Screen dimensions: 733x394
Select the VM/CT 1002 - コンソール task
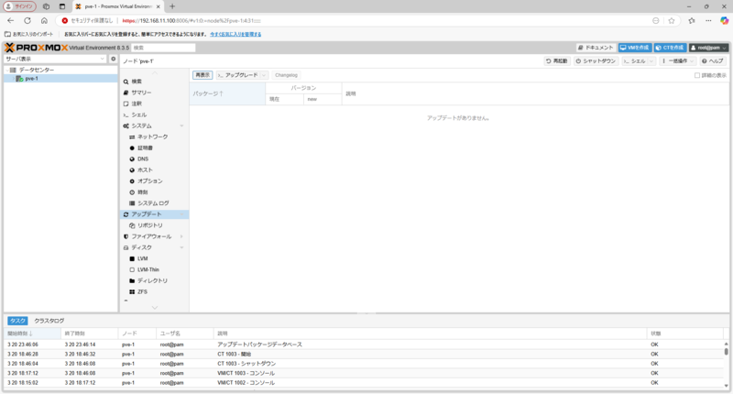coord(363,383)
